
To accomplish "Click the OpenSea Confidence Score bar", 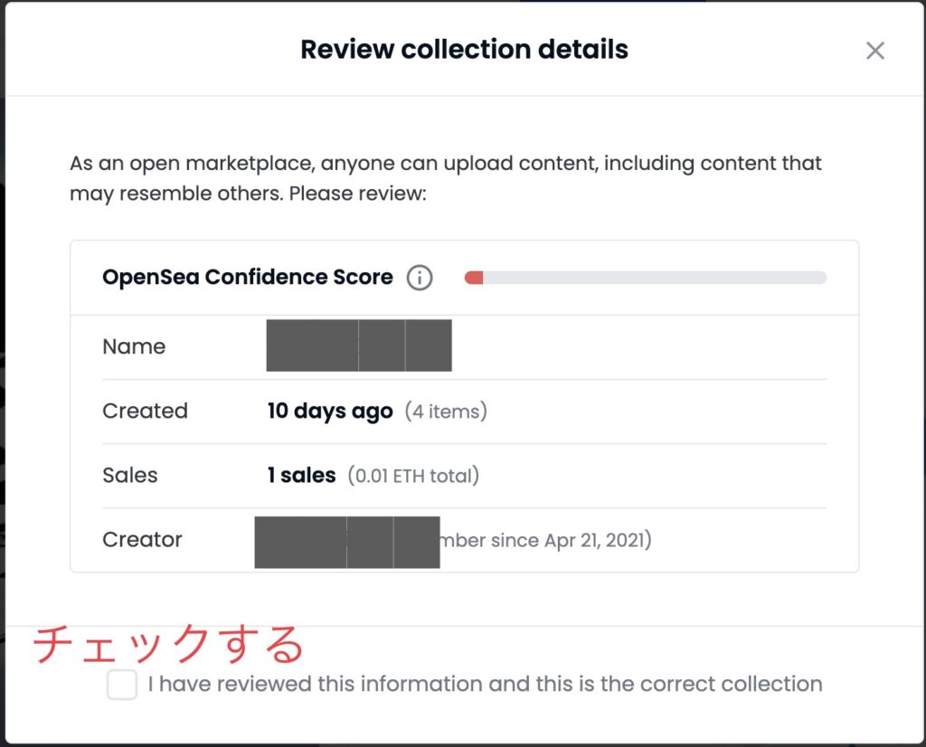I will 646,278.
